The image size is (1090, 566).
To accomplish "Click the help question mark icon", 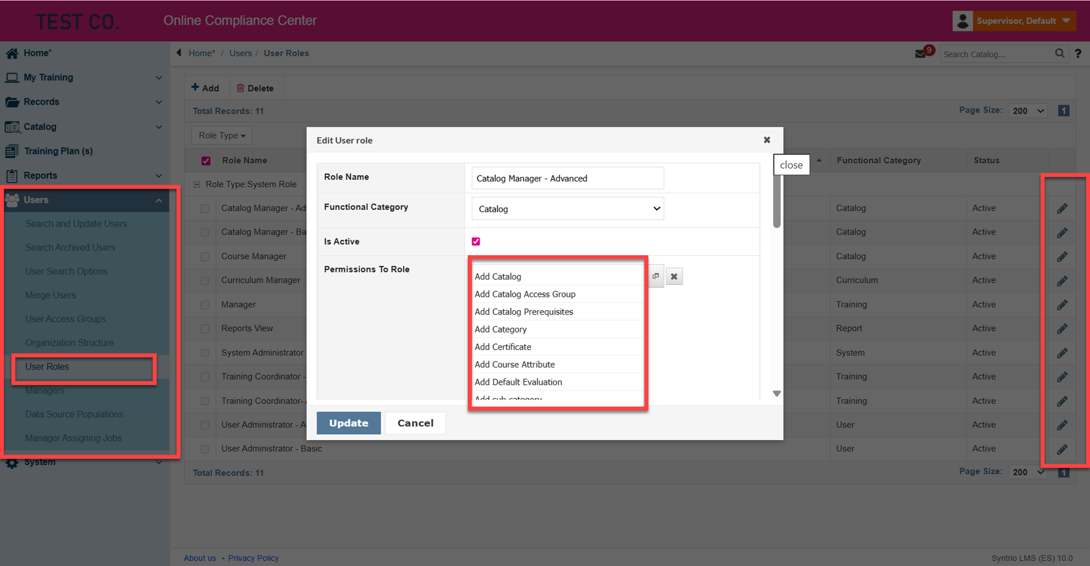I will pos(1078,54).
